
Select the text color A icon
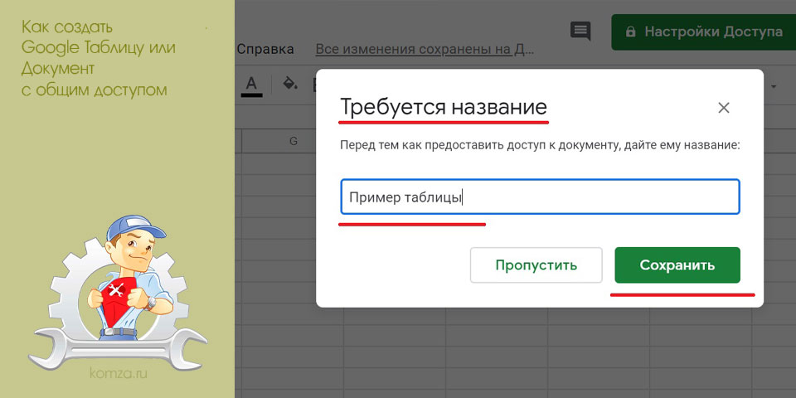pos(252,85)
